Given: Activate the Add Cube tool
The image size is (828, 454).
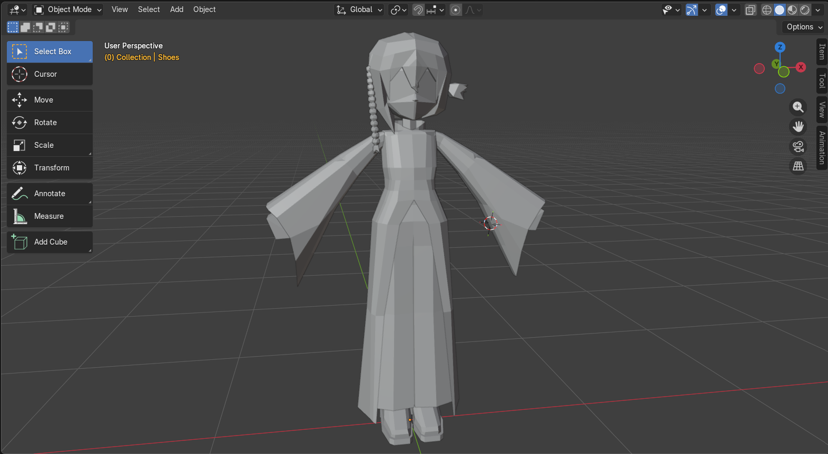Looking at the screenshot, I should (50, 242).
